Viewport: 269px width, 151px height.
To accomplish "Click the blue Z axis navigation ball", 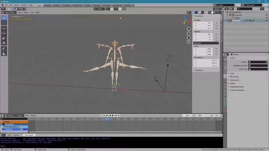I will (185, 17).
